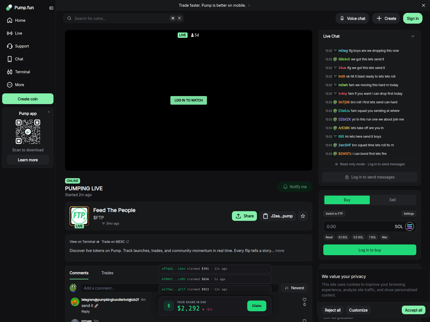The width and height of the screenshot is (430, 322).
Task: Switch to the Comments tab
Action: (79, 273)
